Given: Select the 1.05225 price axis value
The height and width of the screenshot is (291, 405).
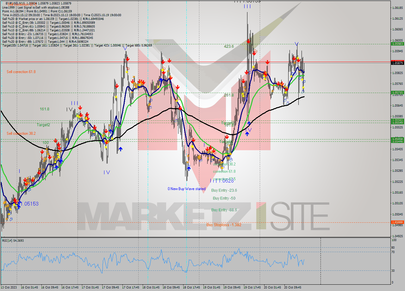Looking at the screenshot, I should [397, 182].
